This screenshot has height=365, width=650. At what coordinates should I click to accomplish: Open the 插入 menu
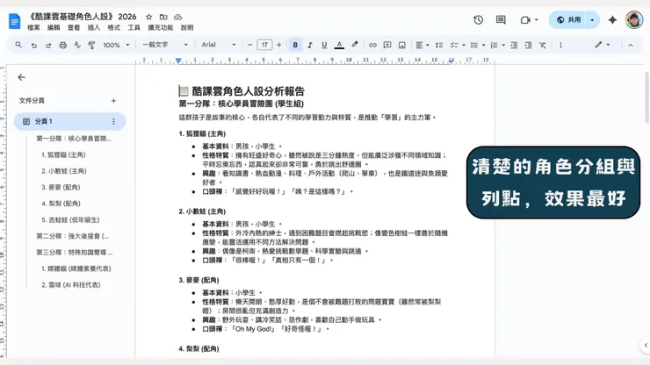[x=94, y=28]
